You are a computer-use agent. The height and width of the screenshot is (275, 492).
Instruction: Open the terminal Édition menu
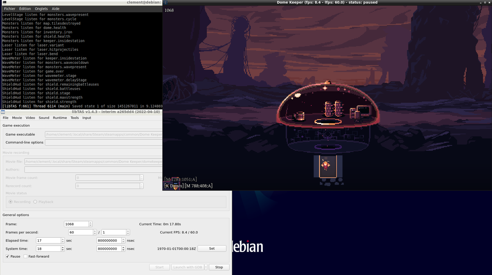(x=25, y=9)
